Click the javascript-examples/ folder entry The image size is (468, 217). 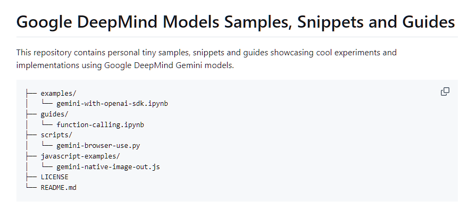[80, 156]
